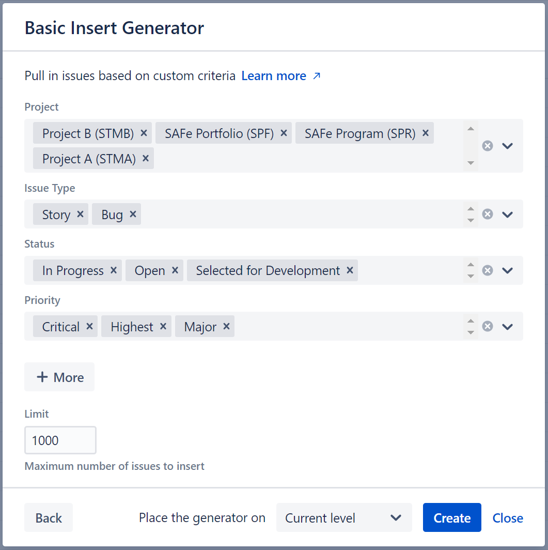This screenshot has width=548, height=550.
Task: Select the Limit input field
Action: [x=60, y=440]
